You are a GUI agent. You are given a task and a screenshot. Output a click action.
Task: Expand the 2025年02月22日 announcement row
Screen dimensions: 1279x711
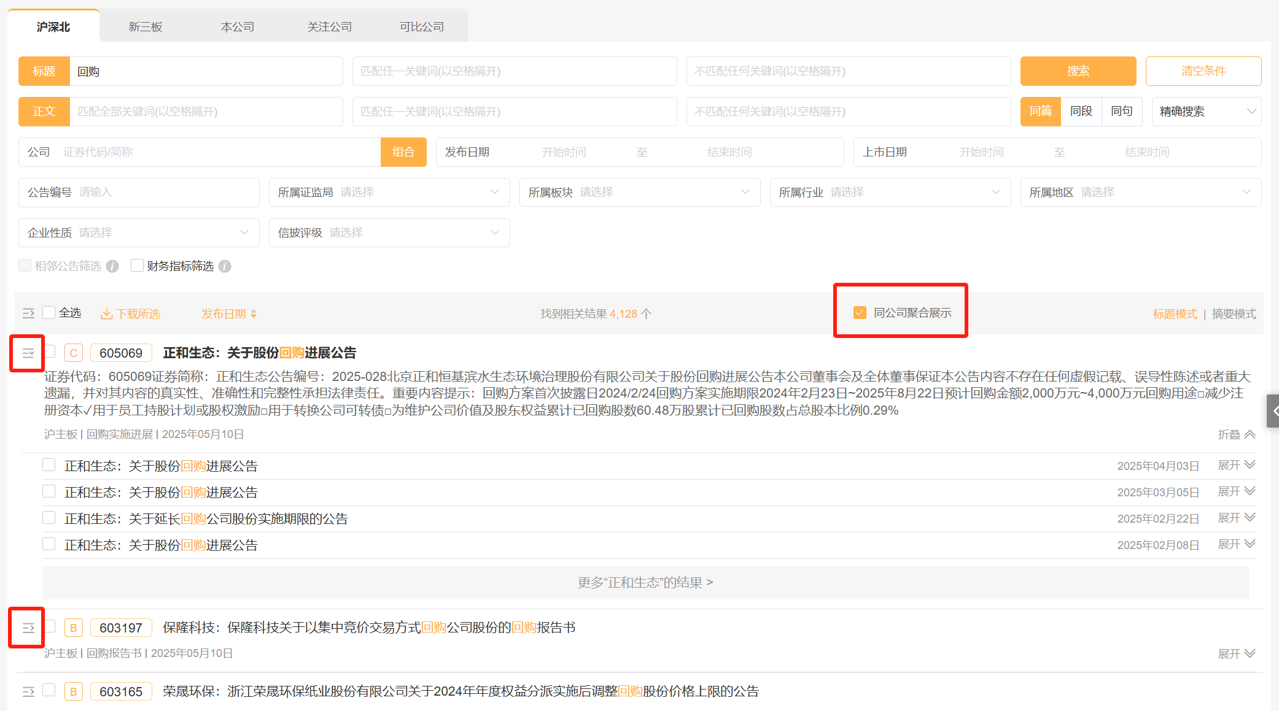(x=1237, y=518)
